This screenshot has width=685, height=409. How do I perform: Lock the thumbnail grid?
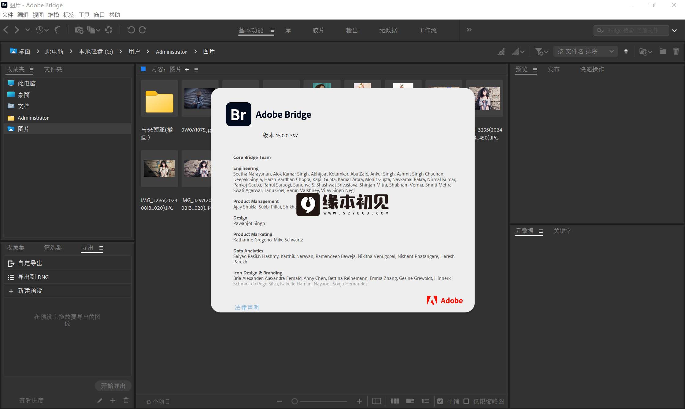tap(376, 401)
